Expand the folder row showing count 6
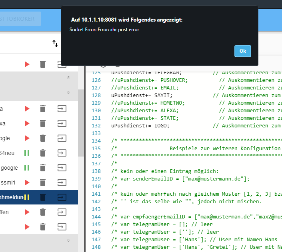The image size is (282, 252). pos(36,240)
